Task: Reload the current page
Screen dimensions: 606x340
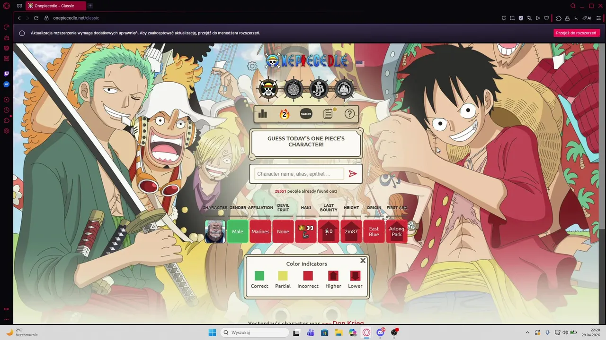Action: (x=36, y=18)
